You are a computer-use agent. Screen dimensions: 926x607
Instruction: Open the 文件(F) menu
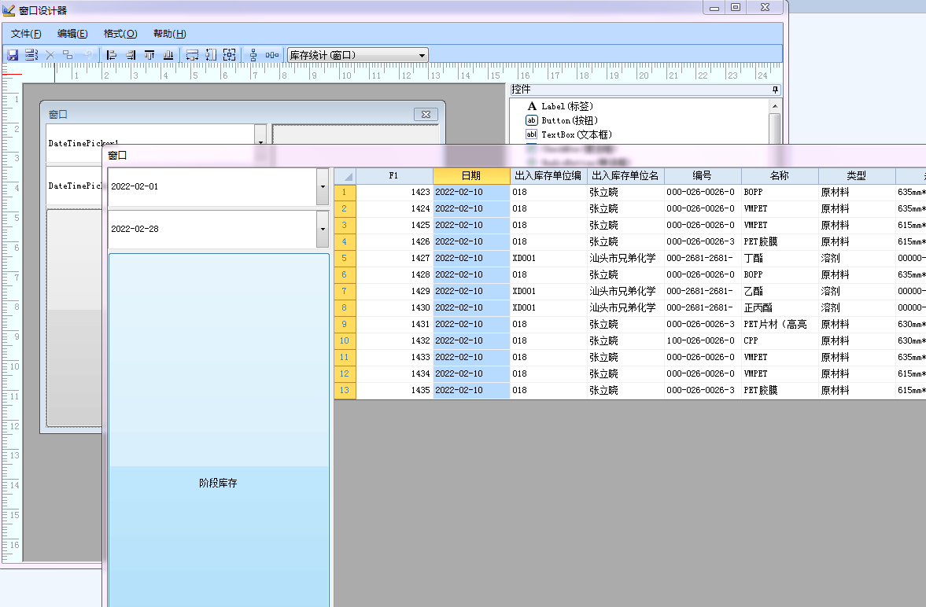(26, 34)
